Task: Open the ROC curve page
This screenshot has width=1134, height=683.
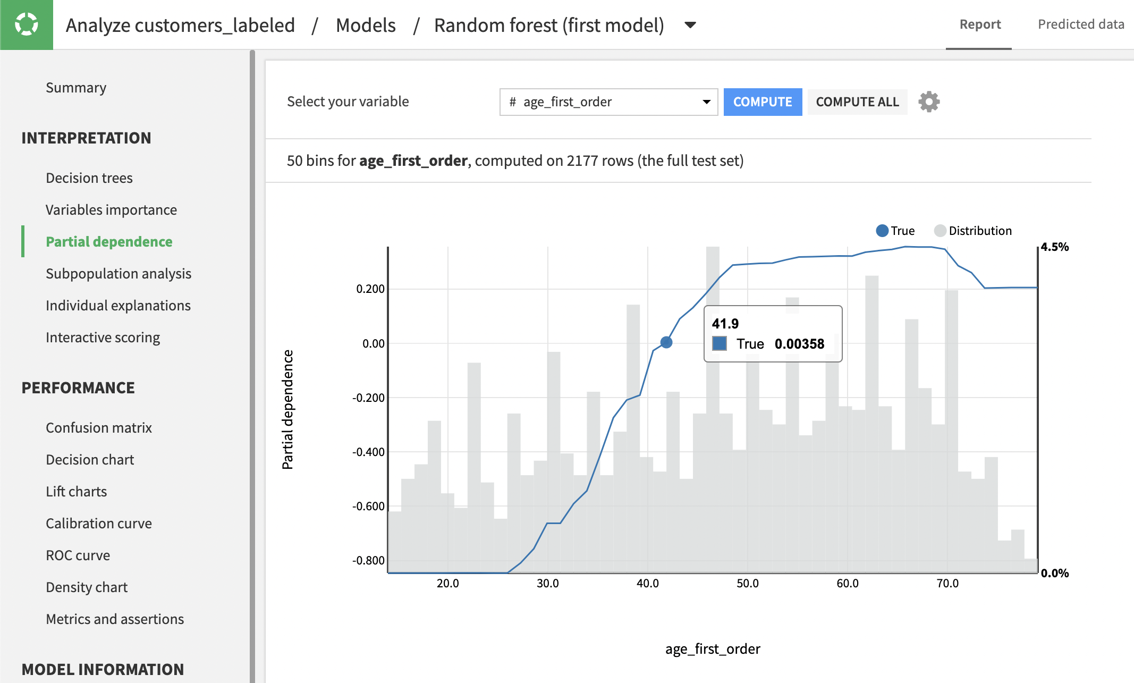Action: (x=78, y=555)
